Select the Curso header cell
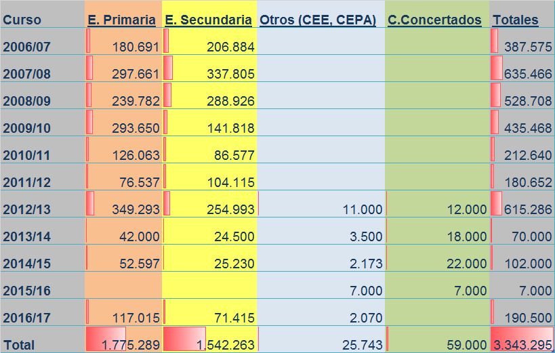The width and height of the screenshot is (555, 353). click(x=22, y=20)
